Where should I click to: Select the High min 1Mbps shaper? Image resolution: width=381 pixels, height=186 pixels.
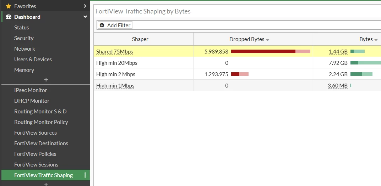[x=115, y=86]
